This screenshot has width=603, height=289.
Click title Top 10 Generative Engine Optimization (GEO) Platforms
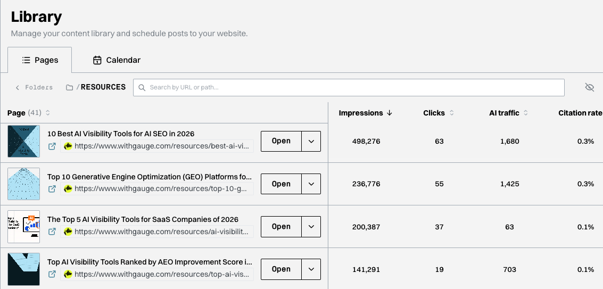(x=150, y=177)
